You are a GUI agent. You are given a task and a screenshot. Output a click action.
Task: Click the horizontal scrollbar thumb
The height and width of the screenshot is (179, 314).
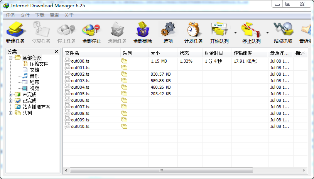pos(161,171)
